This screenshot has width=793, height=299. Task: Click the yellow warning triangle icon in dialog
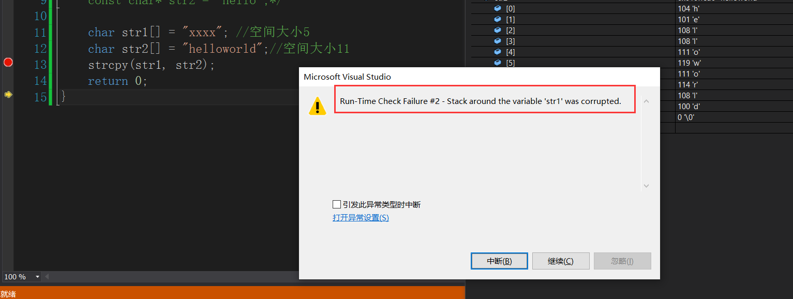317,106
